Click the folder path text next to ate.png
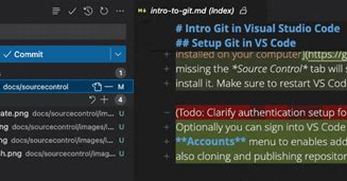This screenshot has width=347, height=181. [x=73, y=114]
